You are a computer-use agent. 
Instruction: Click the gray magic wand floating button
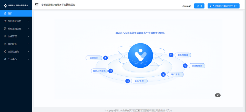(218, 95)
